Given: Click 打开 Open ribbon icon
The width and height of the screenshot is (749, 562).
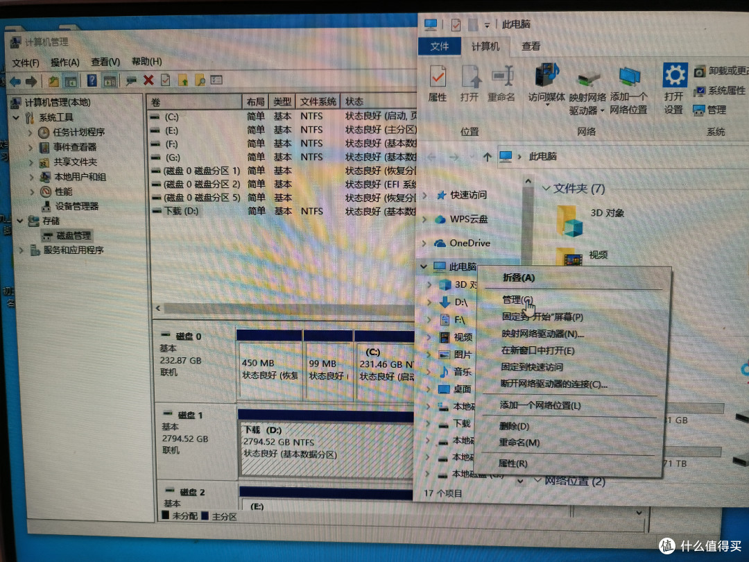Looking at the screenshot, I should coord(470,84).
